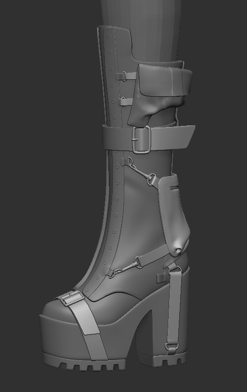Screen dimensions: 247x392
Task: Select the buckle on the toe strap
Action: click(x=72, y=298)
